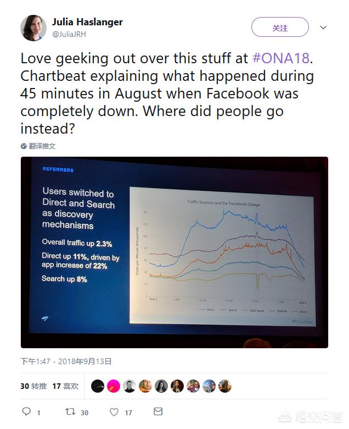Enlarge the Chartbeat presentation photo
Viewport: 349px width, 429px height.
pos(174,252)
